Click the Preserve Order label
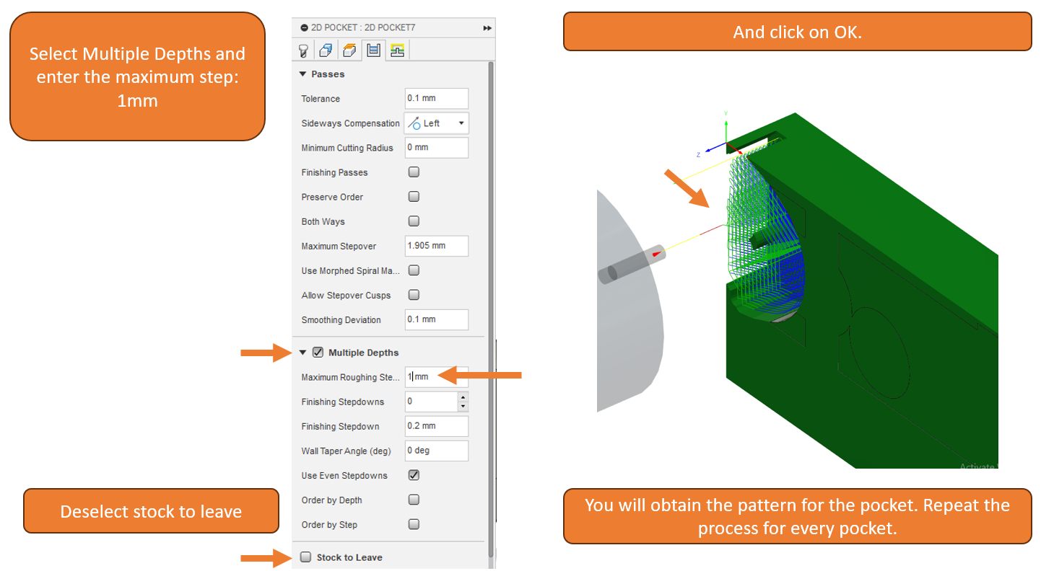This screenshot has height=571, width=1041. click(332, 197)
